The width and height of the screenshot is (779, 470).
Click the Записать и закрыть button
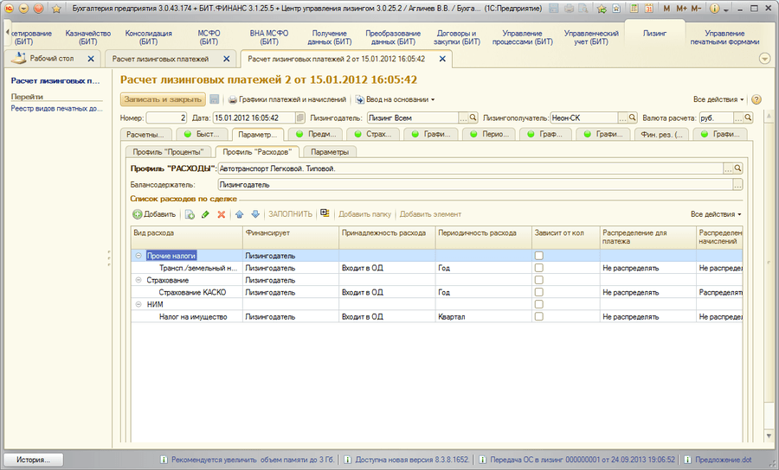point(163,99)
